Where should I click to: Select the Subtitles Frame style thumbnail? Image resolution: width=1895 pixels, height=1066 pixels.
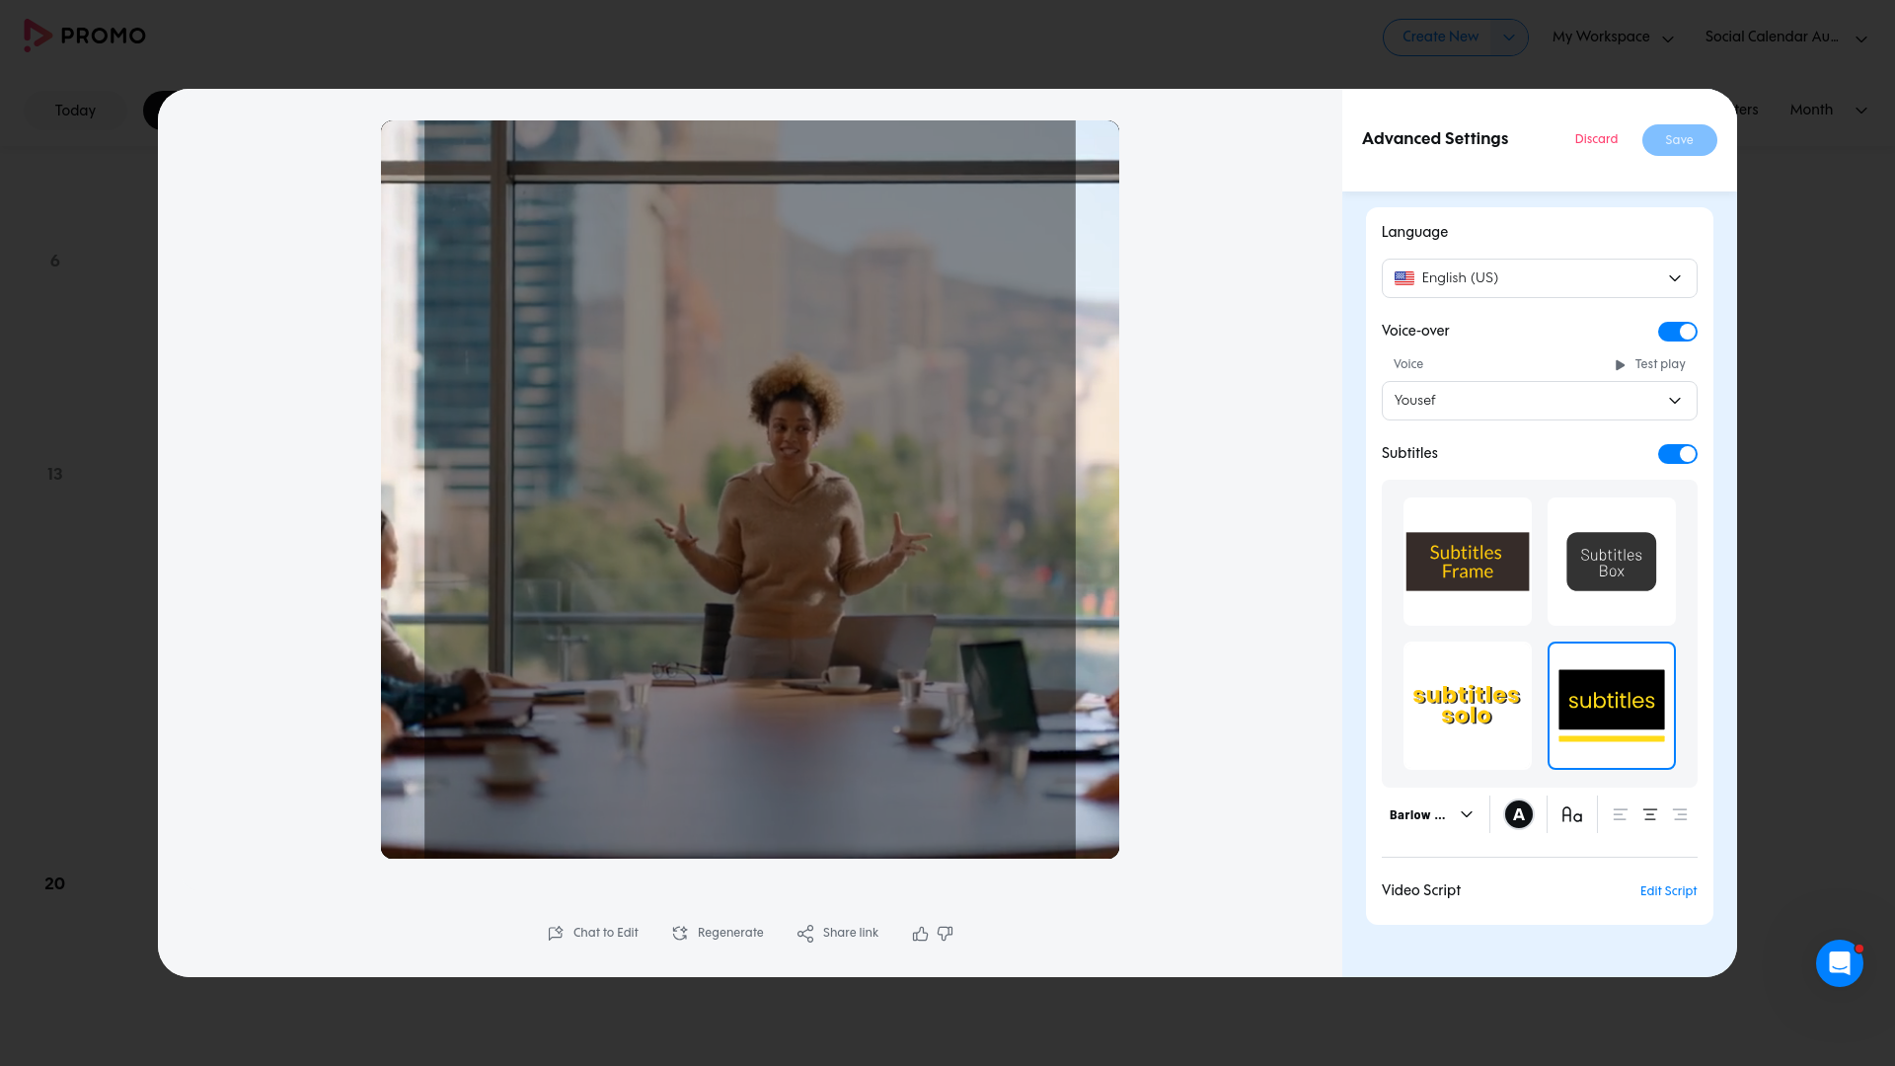point(1467,562)
